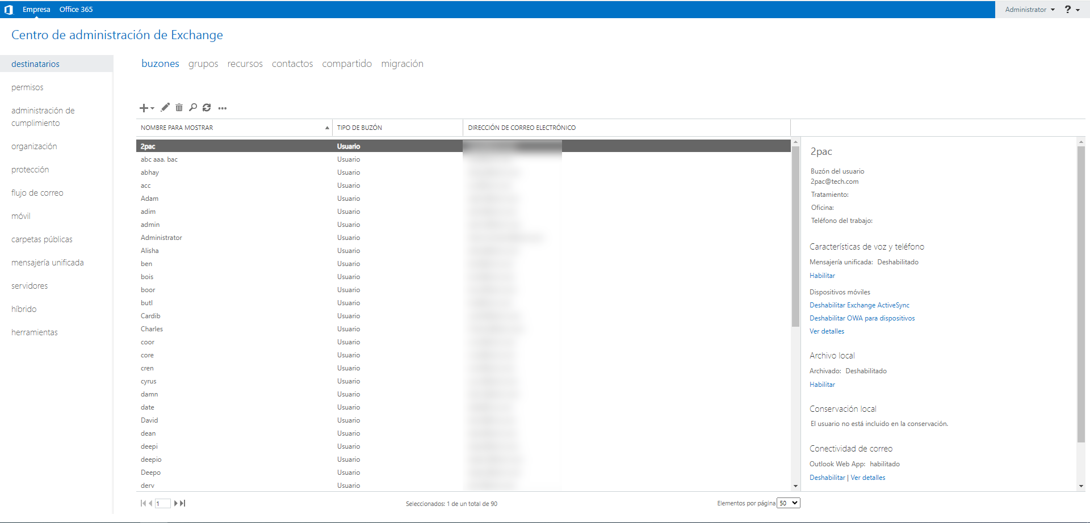The image size is (1090, 523).
Task: Switch to the buzones tab
Action: pos(160,64)
